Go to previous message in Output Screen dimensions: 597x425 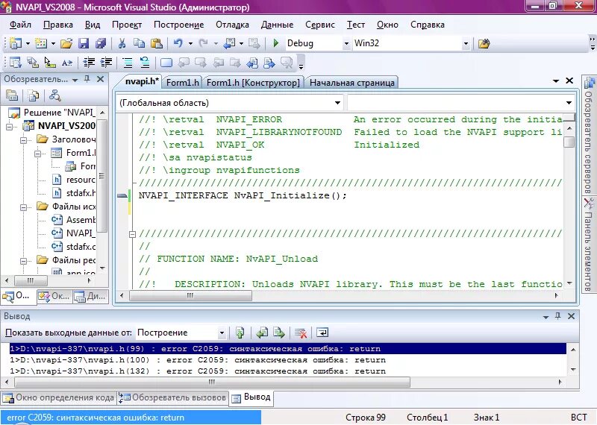click(262, 333)
